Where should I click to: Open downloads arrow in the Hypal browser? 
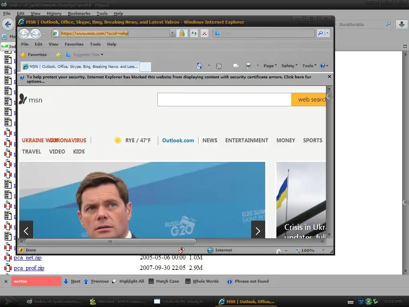(402, 24)
